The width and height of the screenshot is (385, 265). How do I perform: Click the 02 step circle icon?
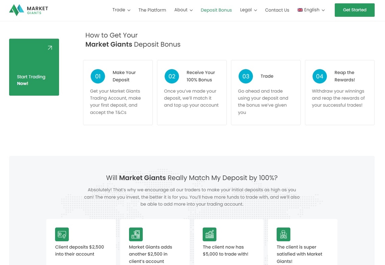(172, 76)
